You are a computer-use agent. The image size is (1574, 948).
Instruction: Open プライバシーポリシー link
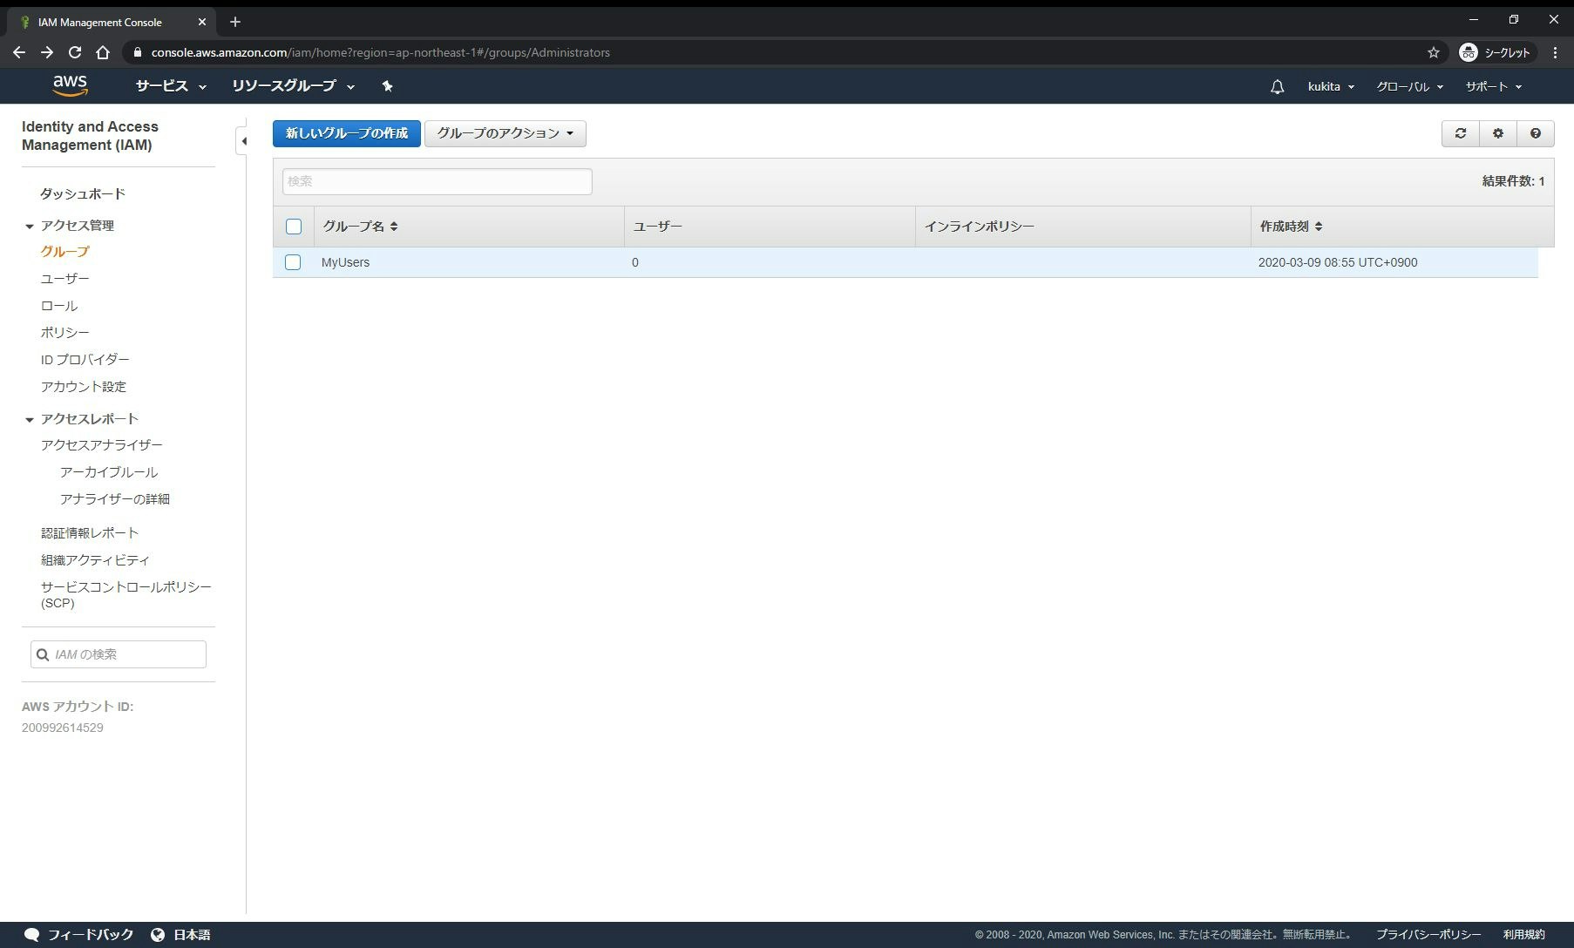click(x=1428, y=934)
